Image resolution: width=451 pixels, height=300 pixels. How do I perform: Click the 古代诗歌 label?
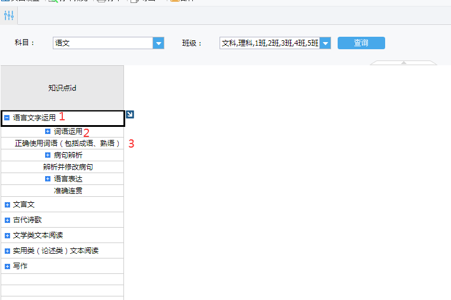pyautogui.click(x=27, y=220)
